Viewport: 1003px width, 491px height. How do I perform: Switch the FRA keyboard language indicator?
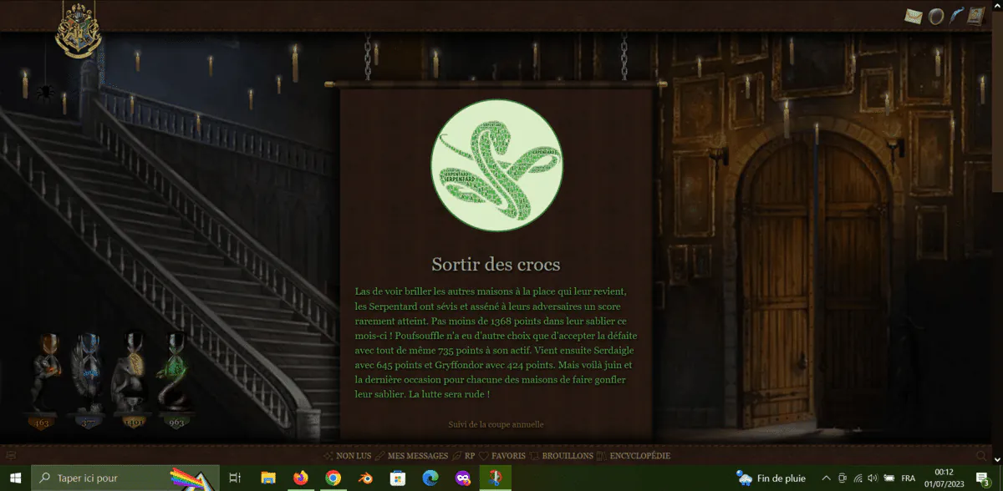click(x=908, y=478)
